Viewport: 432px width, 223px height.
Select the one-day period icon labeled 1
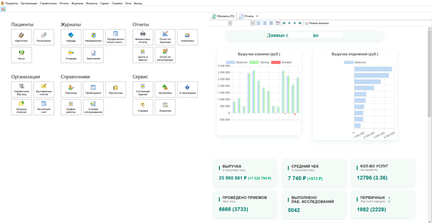(258, 23)
